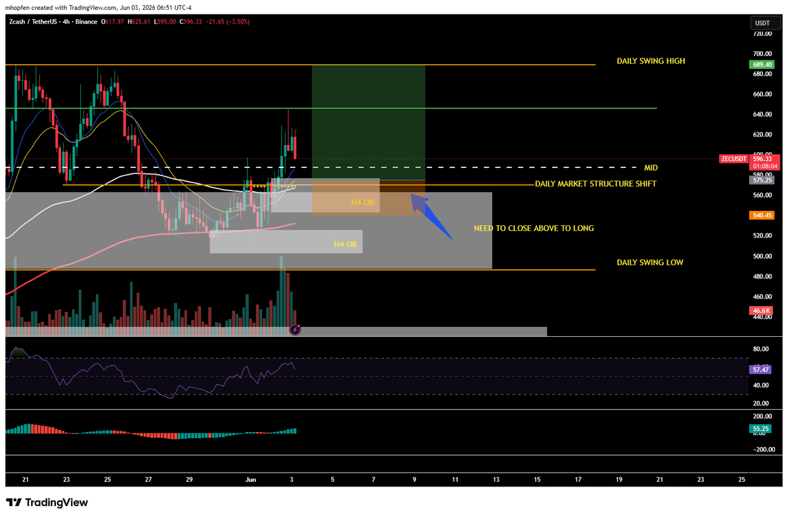Click the 19 date on time axis
The width and height of the screenshot is (788, 518).
619,481
